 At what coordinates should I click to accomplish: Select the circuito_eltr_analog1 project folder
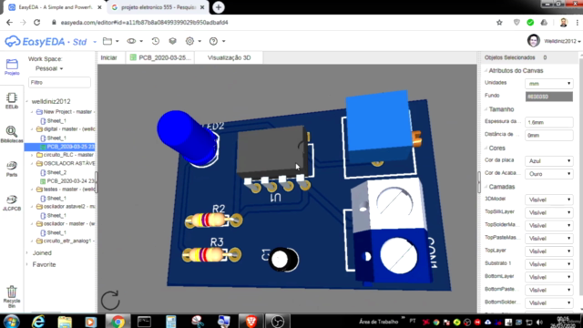[x=65, y=241]
